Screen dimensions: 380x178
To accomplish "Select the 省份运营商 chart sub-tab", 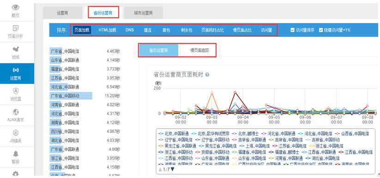I will coord(158,50).
